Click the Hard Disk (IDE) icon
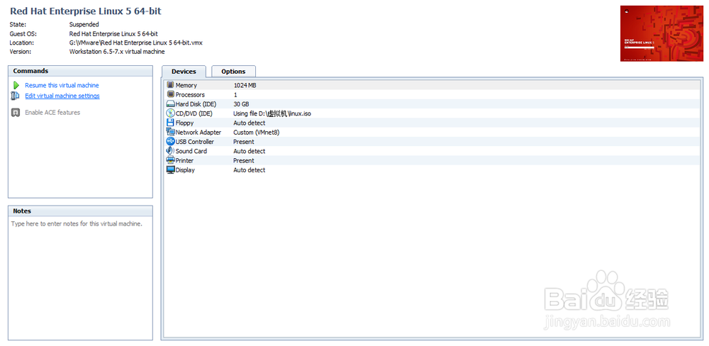The height and width of the screenshot is (346, 709). pos(170,104)
